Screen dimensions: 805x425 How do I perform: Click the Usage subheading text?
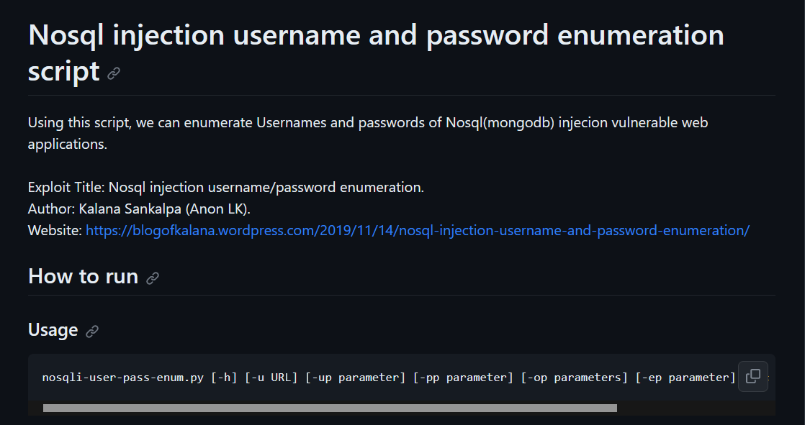[x=53, y=329]
